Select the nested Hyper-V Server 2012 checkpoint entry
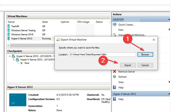This screenshot has width=171, height=112. coord(38,60)
